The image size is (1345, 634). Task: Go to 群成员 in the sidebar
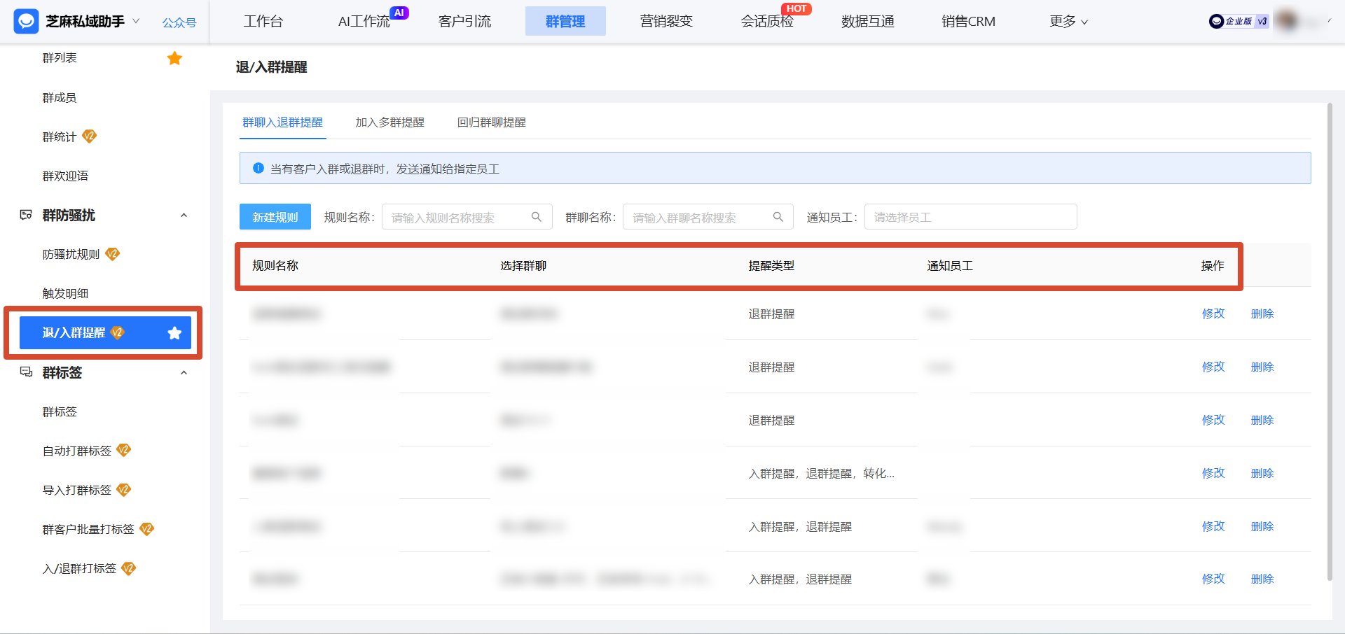point(60,97)
